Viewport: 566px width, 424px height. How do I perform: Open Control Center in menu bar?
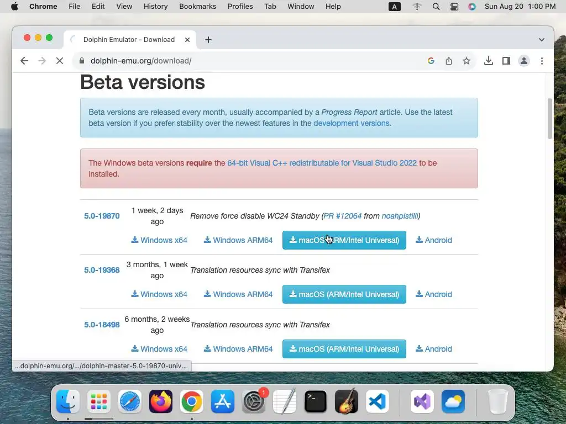(x=454, y=7)
